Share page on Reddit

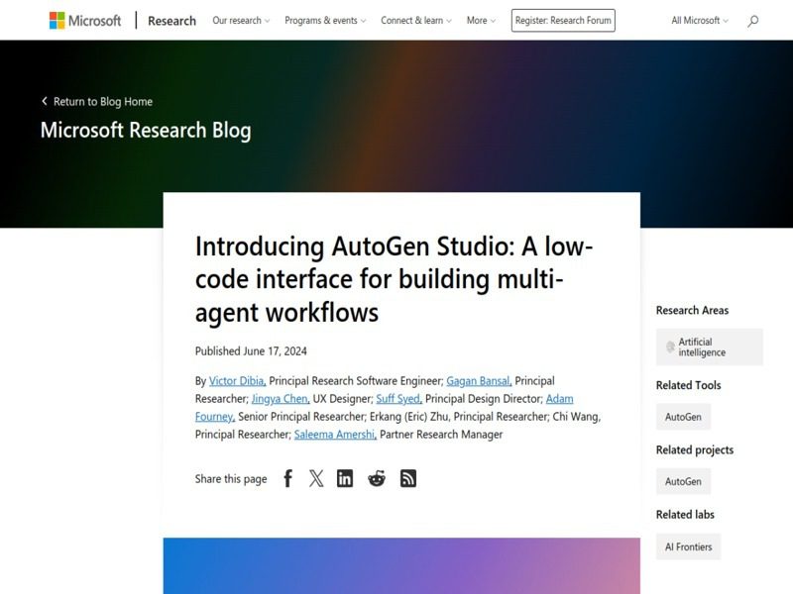coord(377,478)
